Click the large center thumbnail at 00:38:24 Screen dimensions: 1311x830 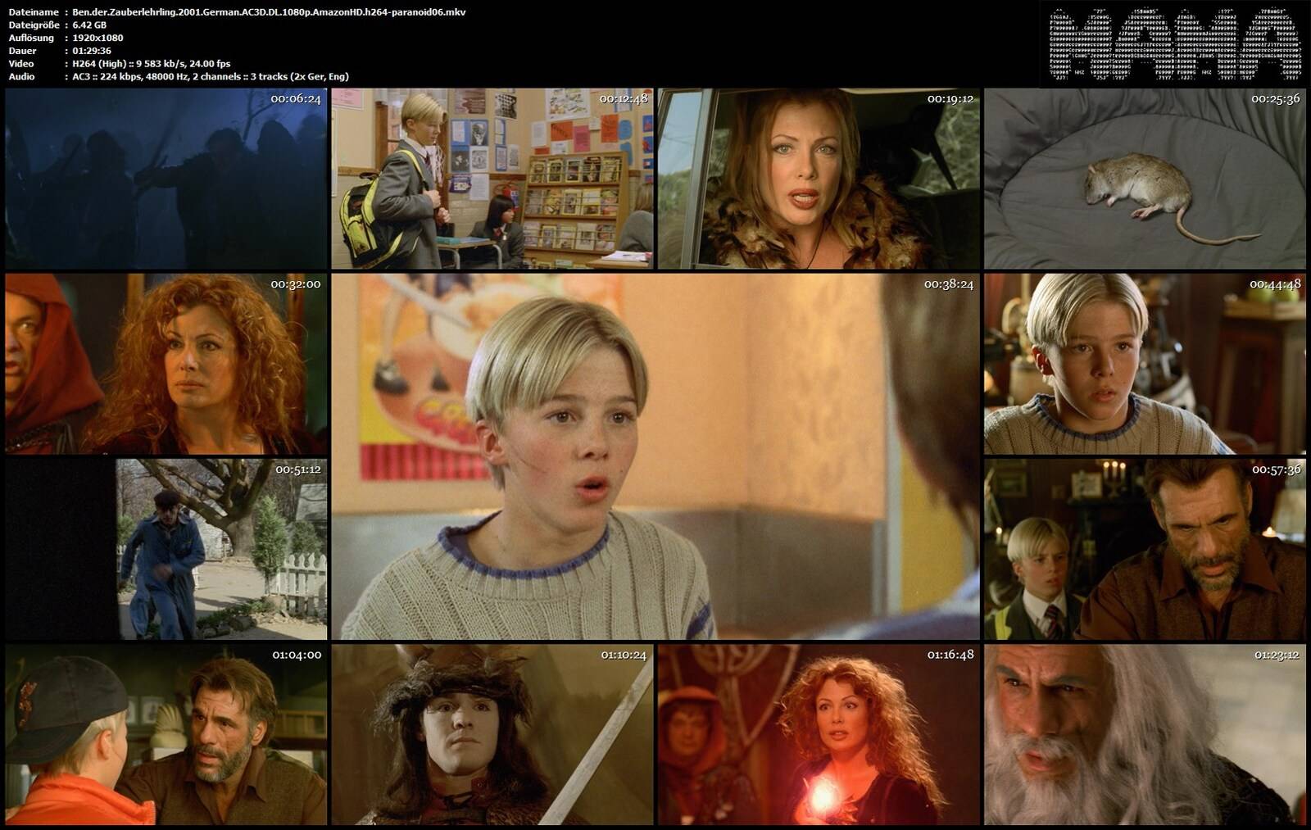coord(655,456)
